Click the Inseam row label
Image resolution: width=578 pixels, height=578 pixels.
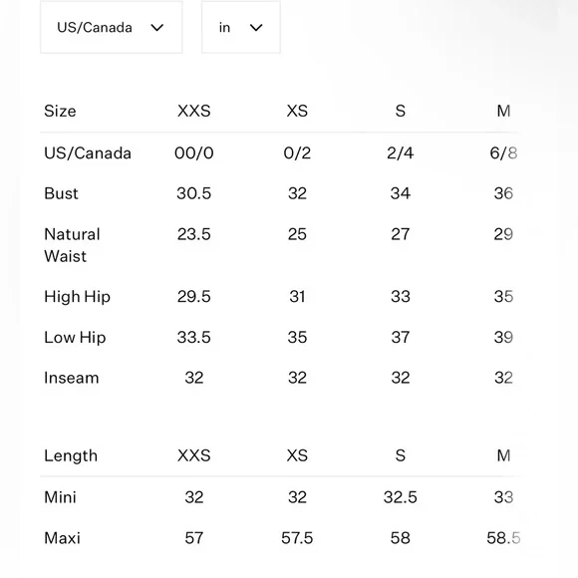[72, 378]
